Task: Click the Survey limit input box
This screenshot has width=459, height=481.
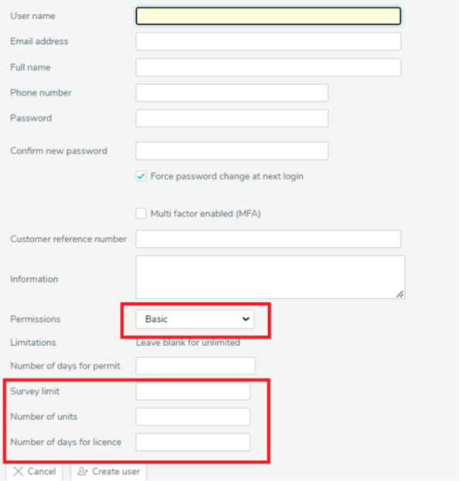Action: click(x=193, y=391)
